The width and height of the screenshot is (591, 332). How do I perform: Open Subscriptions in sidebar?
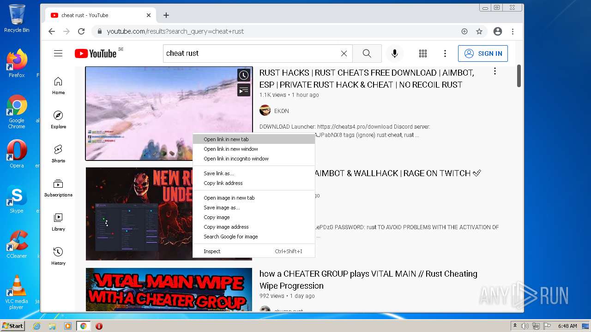58,188
